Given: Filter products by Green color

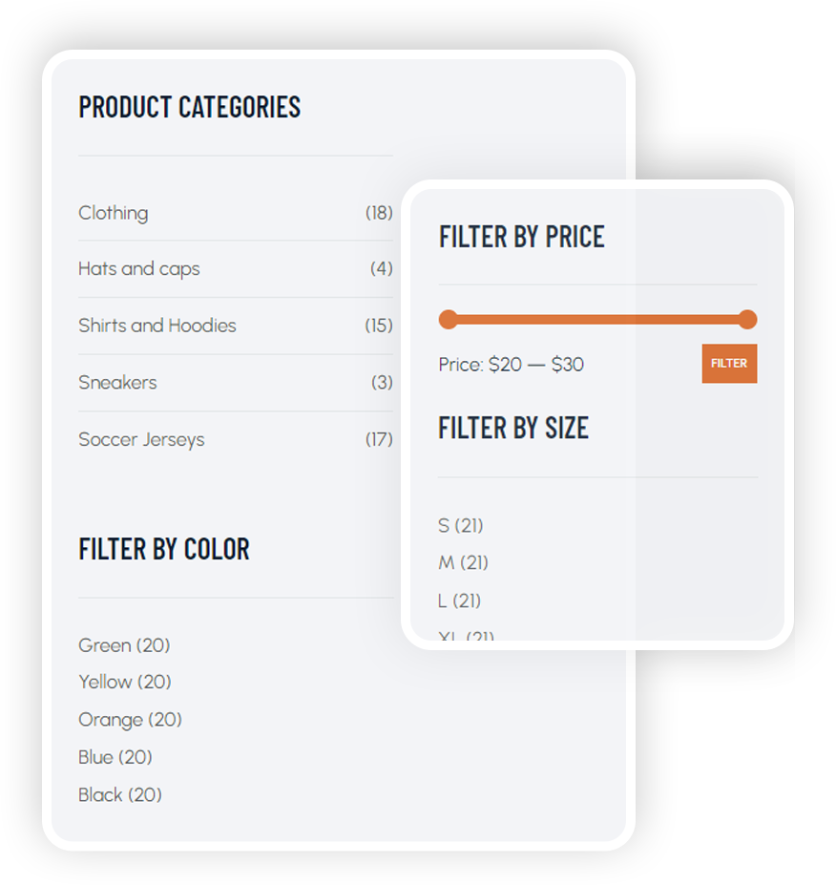Looking at the screenshot, I should coord(124,645).
